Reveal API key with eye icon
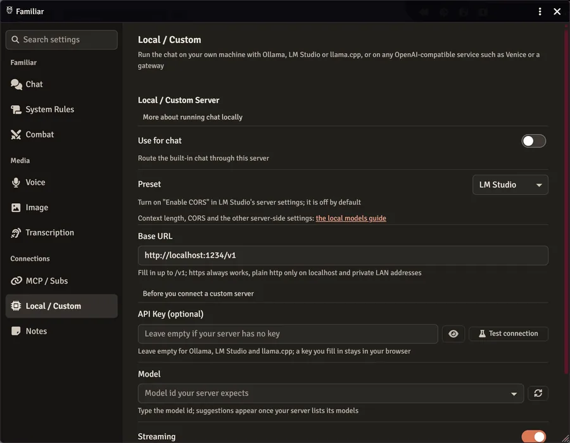Image resolution: width=570 pixels, height=443 pixels. [x=453, y=334]
